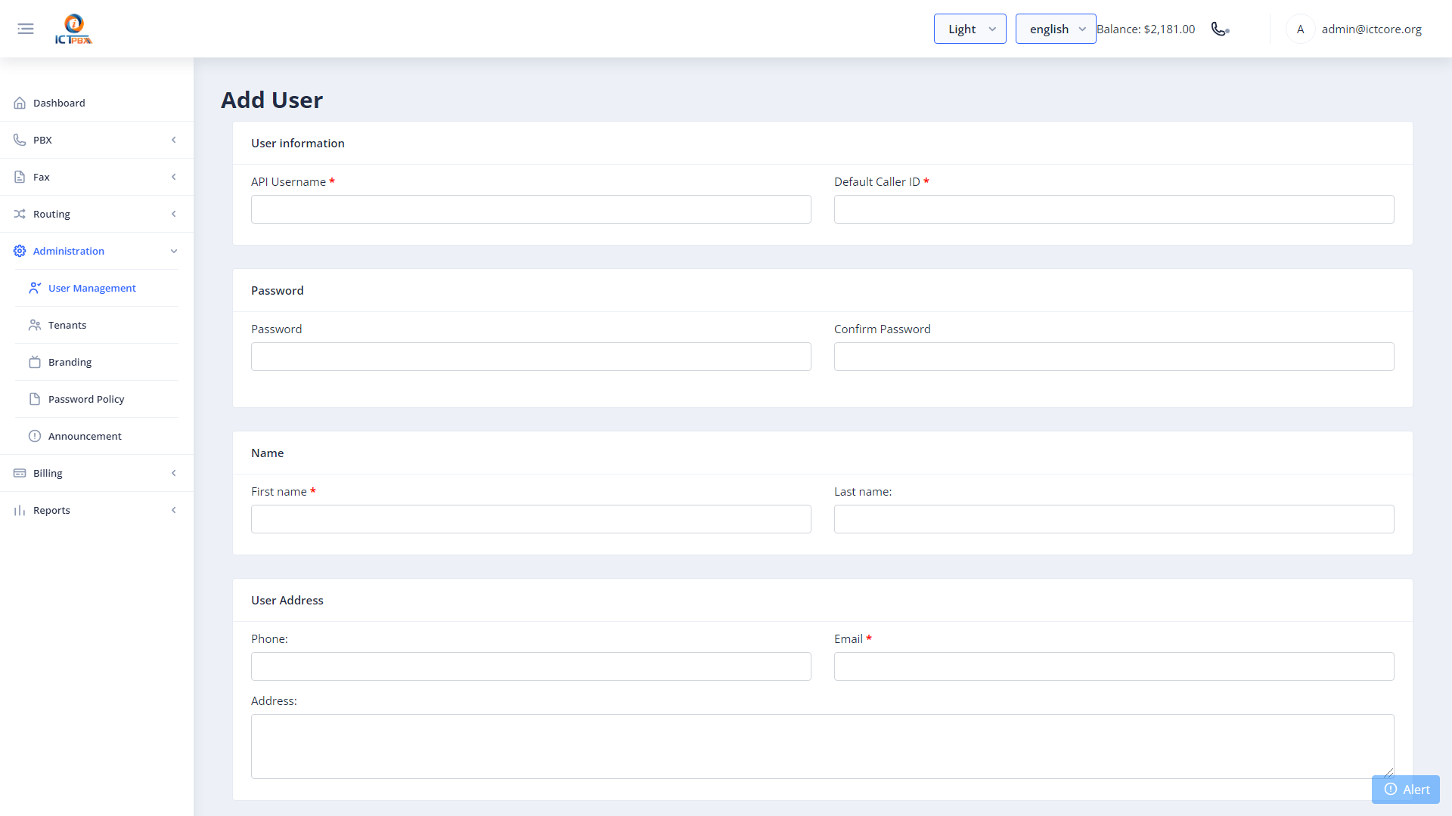Click the Password Policy file icon

click(35, 399)
